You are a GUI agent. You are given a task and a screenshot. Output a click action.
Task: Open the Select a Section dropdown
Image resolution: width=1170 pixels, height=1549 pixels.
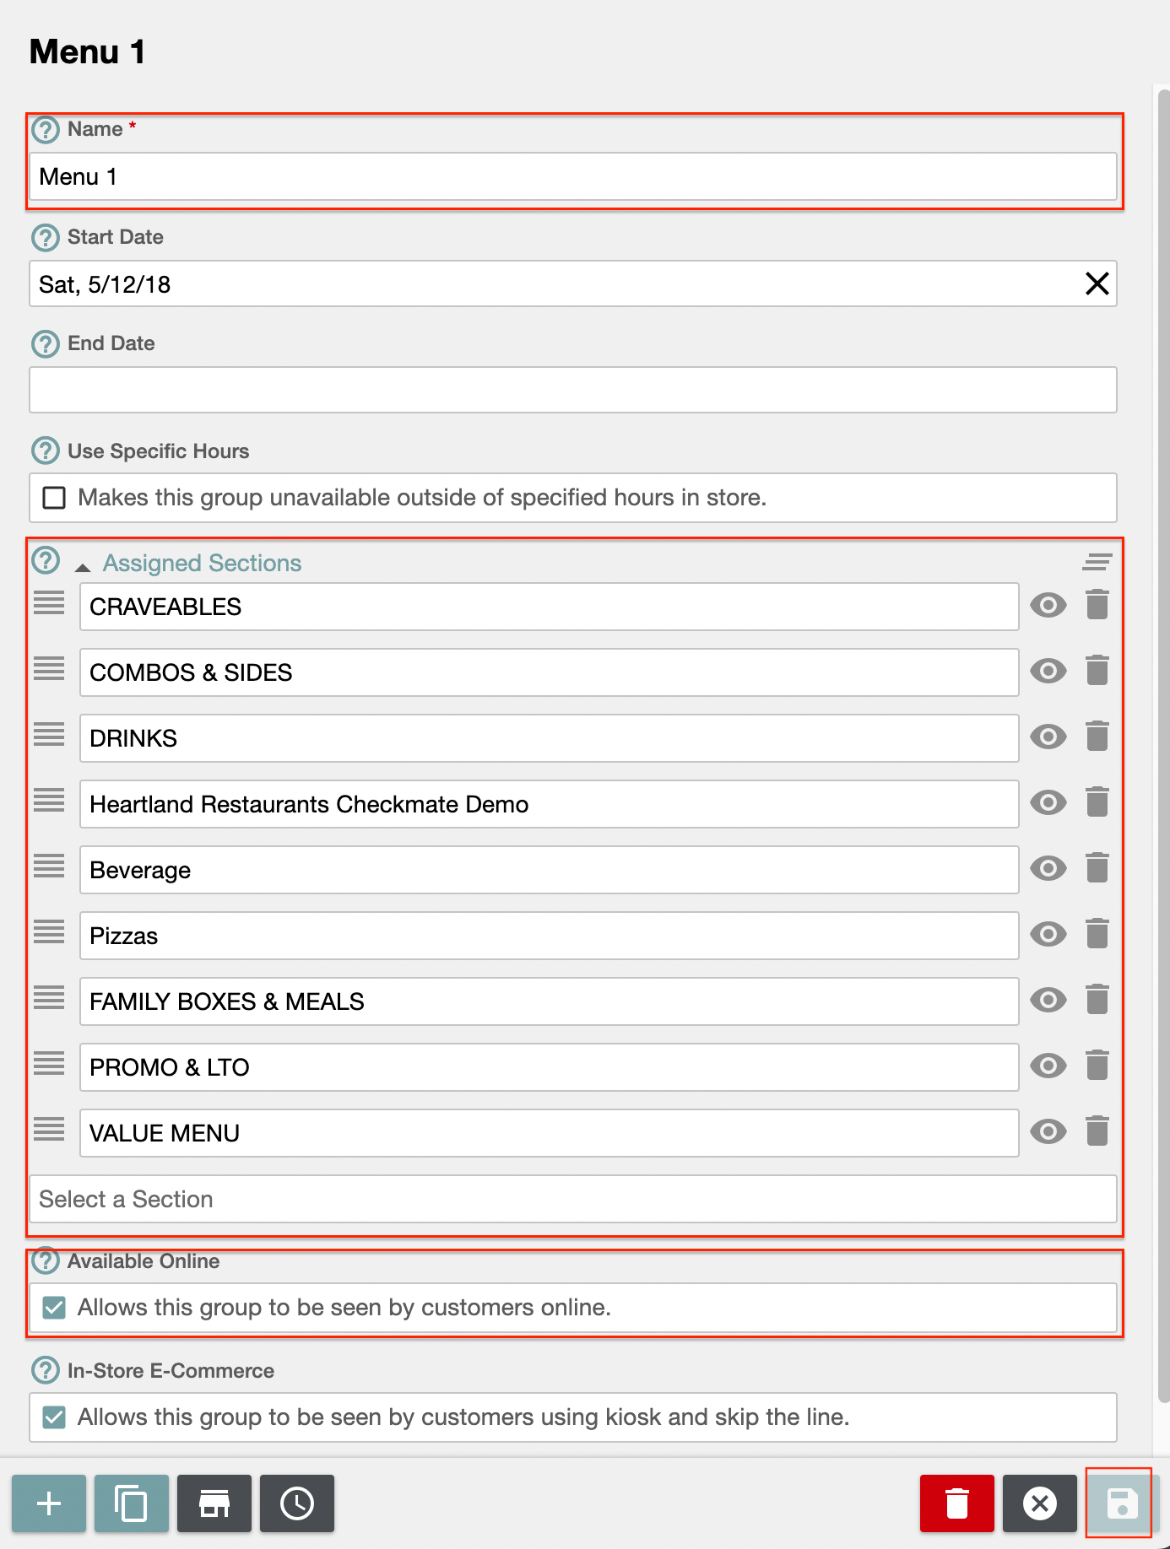(x=572, y=1199)
